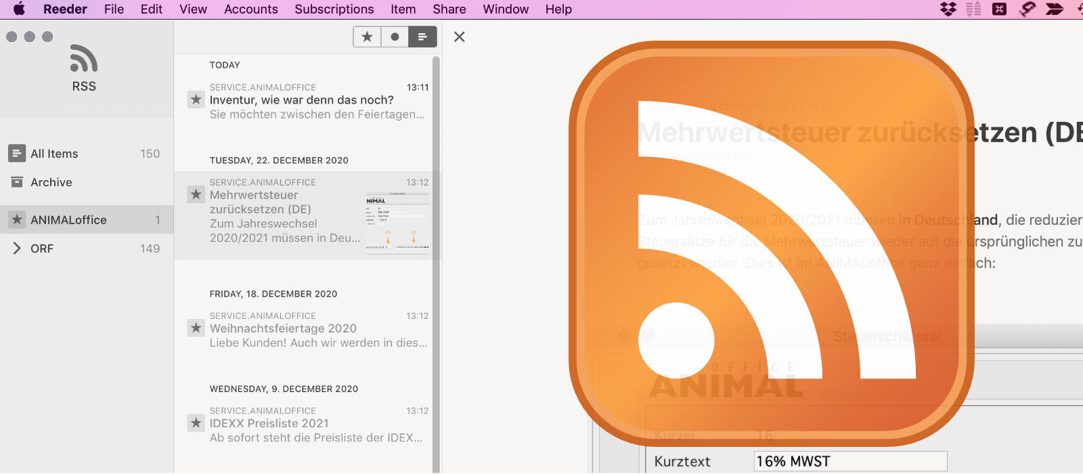Click 'FRIDAY, 18. DECEMBER 2020' date header
Screen dimensions: 1083x474
point(273,294)
